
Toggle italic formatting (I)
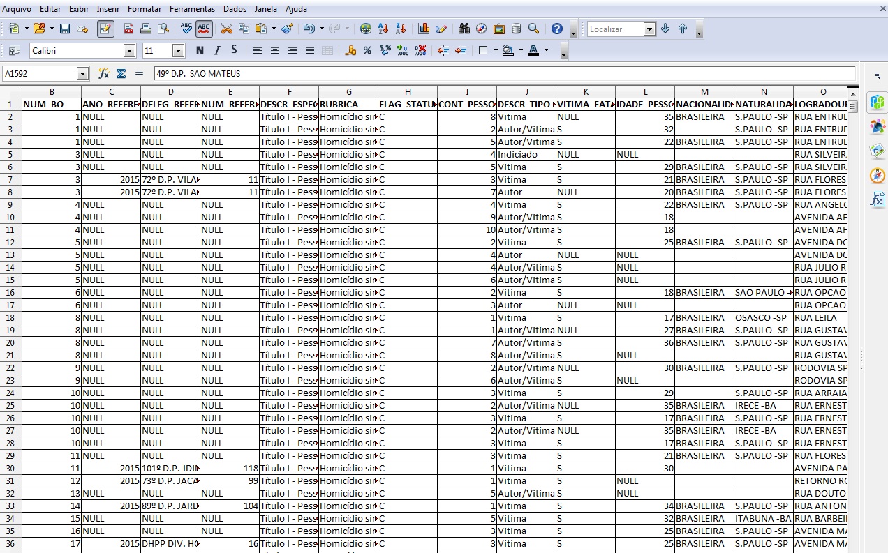[x=216, y=50]
